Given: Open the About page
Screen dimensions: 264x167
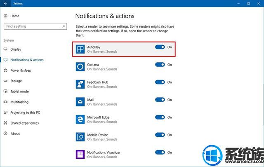Looking at the screenshot, I should (x=15, y=134).
